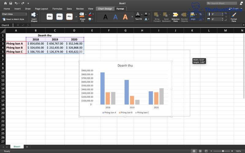
Task: Select the Sheet1 tab
Action: point(17,147)
